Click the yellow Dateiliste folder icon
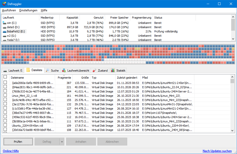The height and width of the screenshot is (154, 237). [28, 70]
